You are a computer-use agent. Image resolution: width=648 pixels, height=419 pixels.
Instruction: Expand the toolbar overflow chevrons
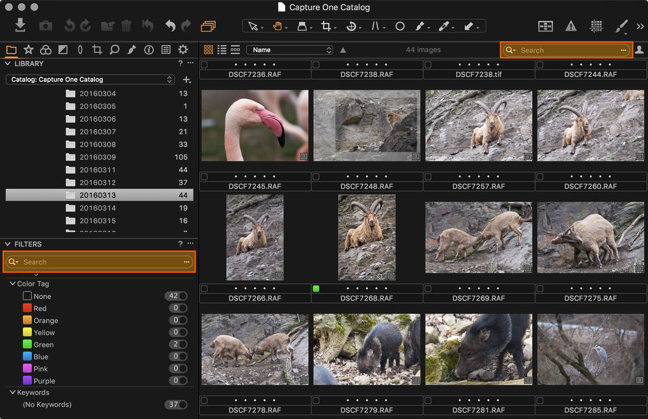(x=640, y=27)
